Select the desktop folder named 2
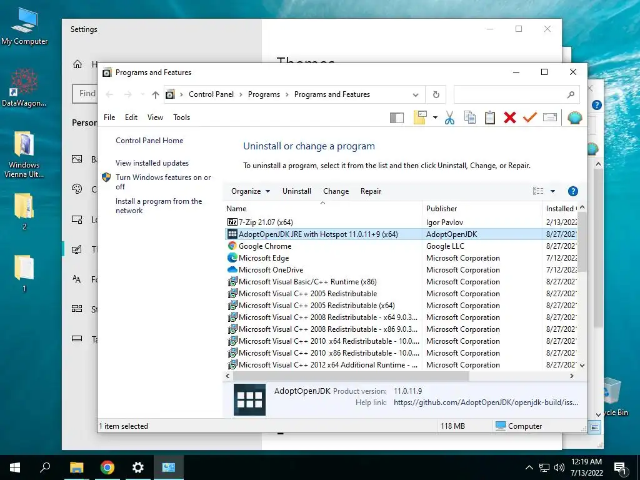Viewport: 640px width, 480px height. pyautogui.click(x=24, y=211)
